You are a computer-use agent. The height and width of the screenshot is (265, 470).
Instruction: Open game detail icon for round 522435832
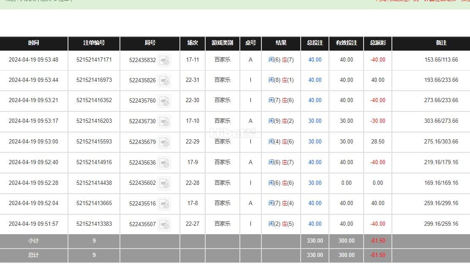164,60
